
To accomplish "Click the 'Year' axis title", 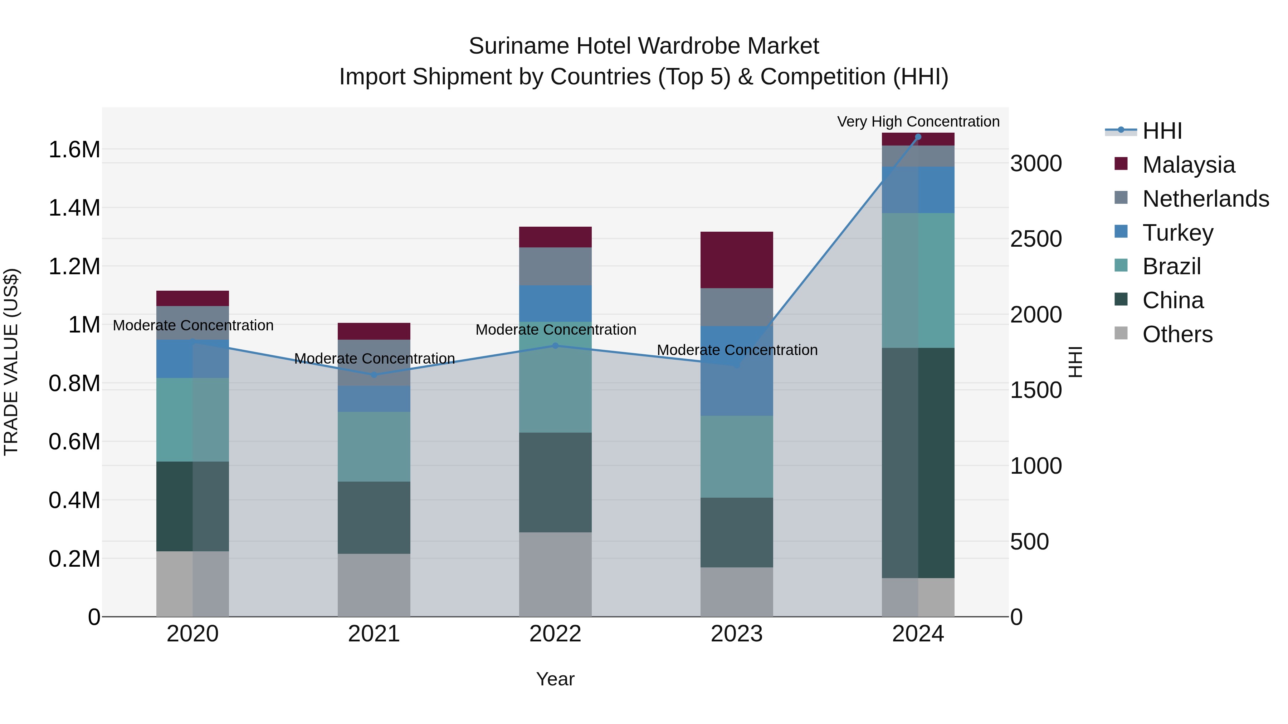I will click(x=555, y=680).
